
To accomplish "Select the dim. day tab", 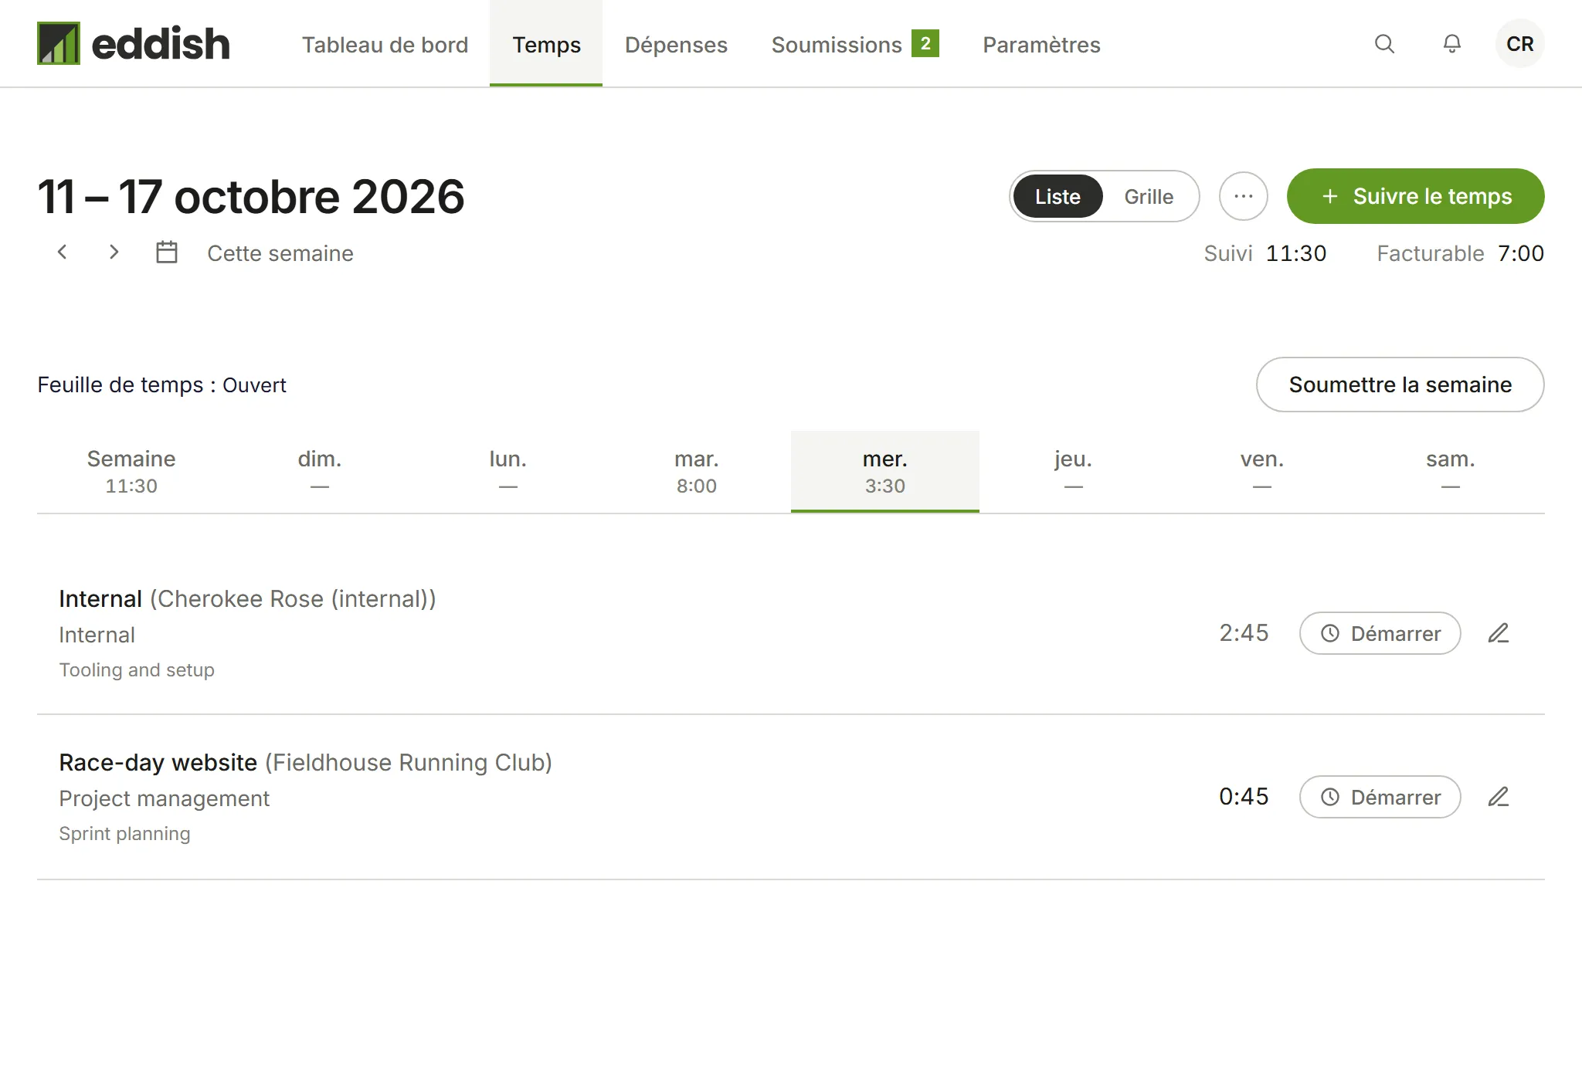I will coord(320,471).
